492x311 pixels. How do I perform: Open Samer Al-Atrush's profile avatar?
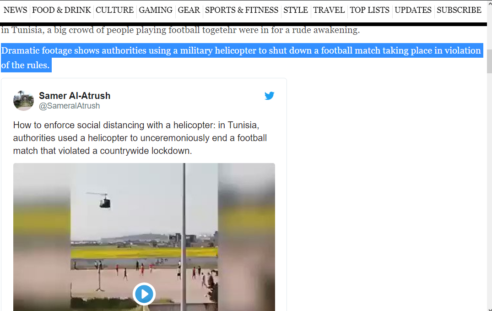click(23, 100)
